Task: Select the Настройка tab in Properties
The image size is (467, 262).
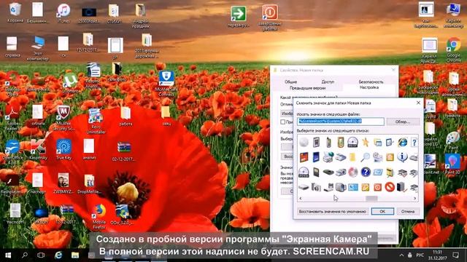Action: pos(369,87)
